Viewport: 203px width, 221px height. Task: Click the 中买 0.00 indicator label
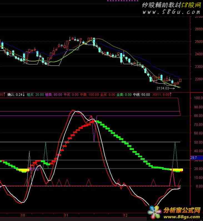(x=71, y=95)
